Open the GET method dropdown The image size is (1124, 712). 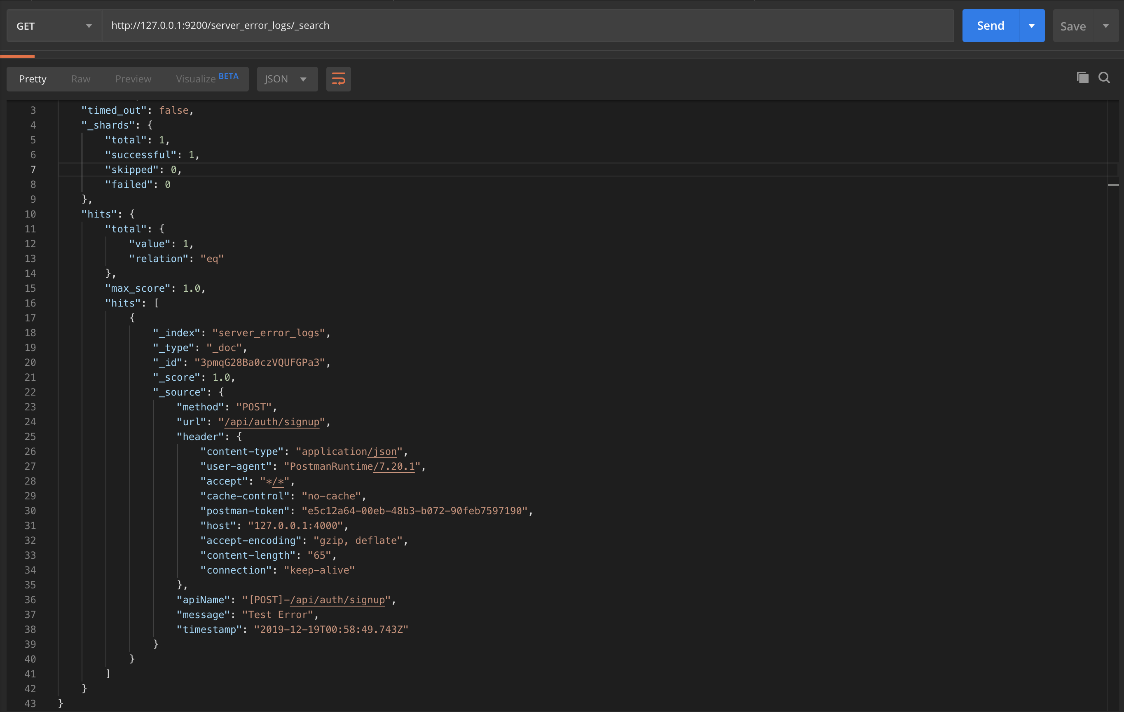coord(54,26)
